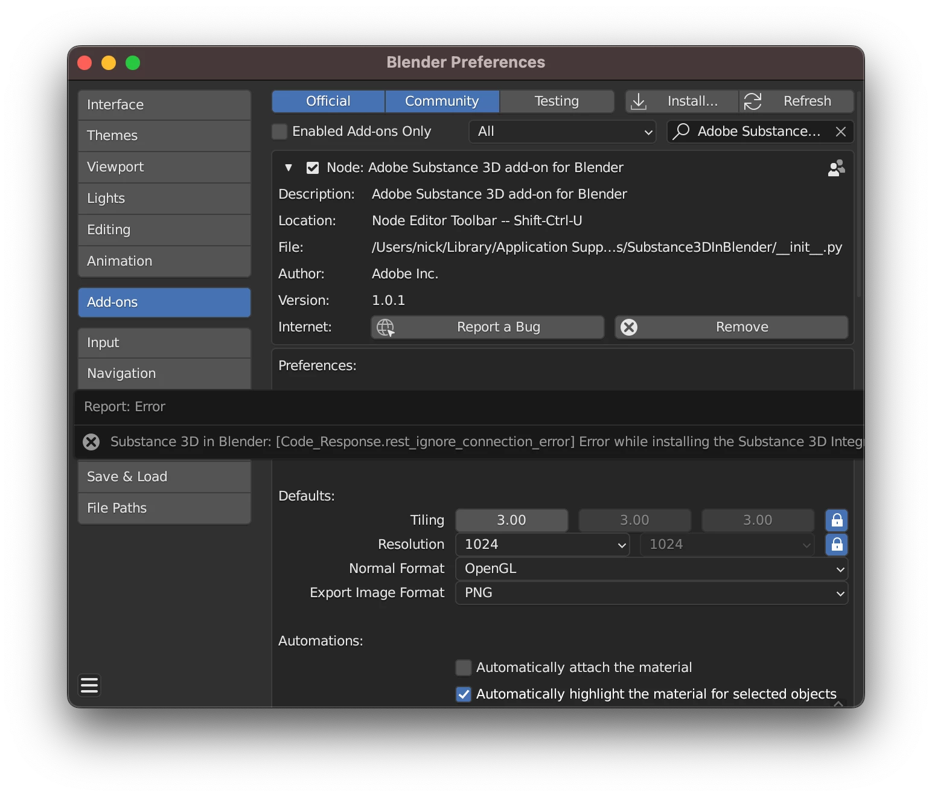932x797 pixels.
Task: Toggle the Testing add-ons filter
Action: (557, 101)
